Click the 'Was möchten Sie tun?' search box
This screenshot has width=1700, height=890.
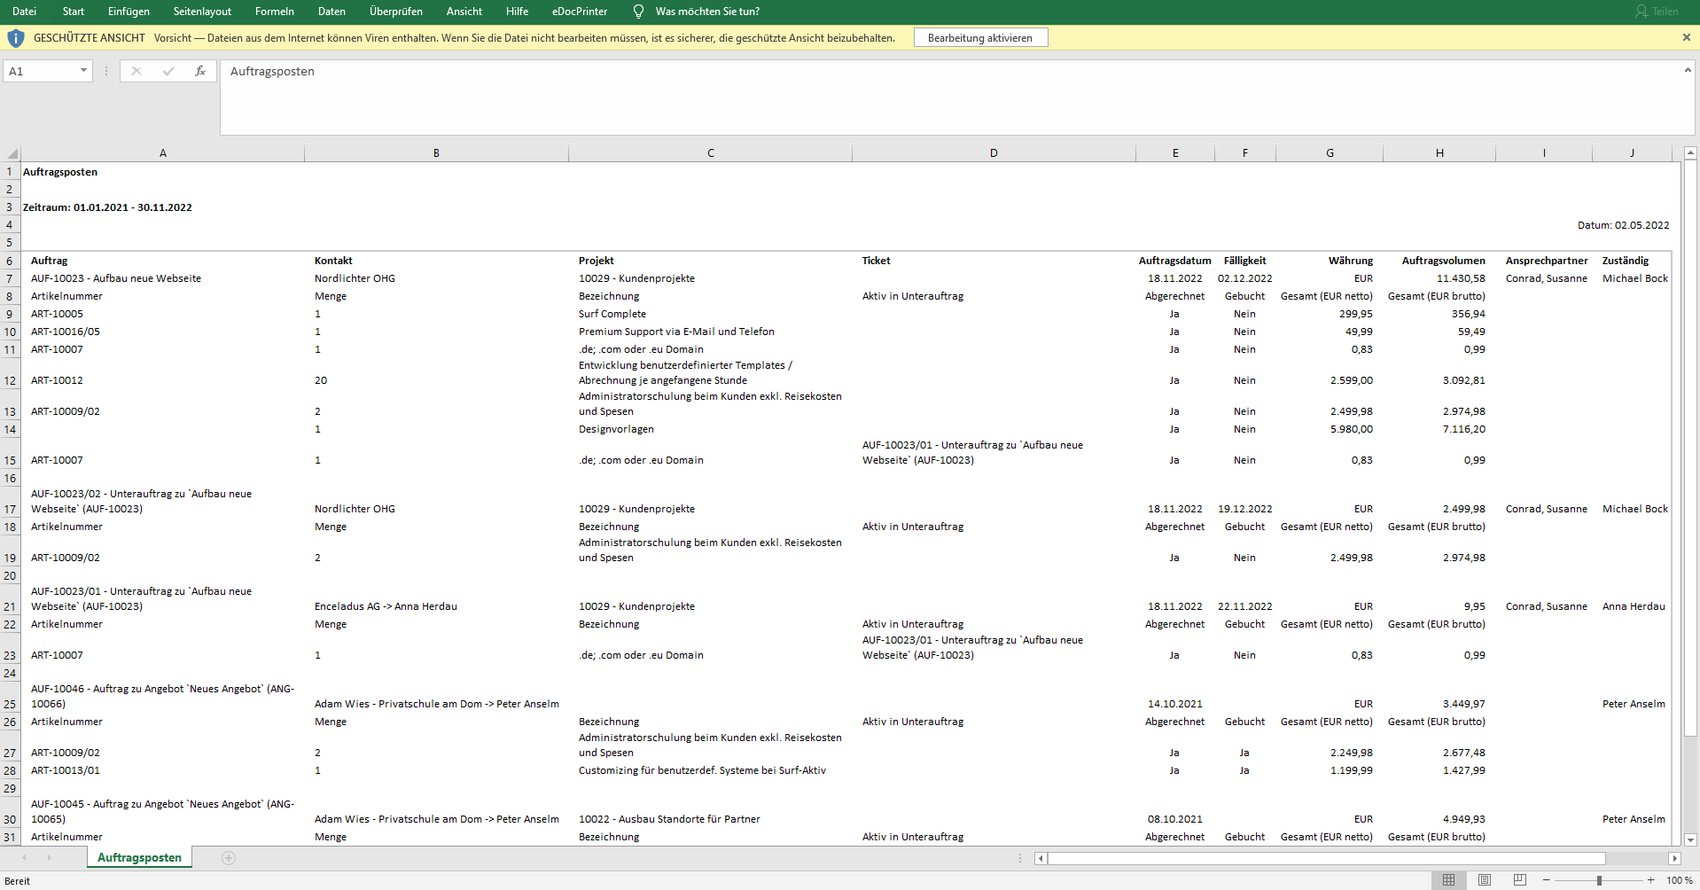pyautogui.click(x=707, y=12)
